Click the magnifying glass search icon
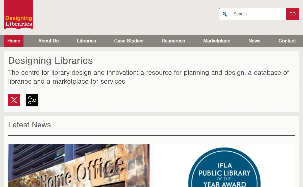Screen dimensions: 303x187 225,14
